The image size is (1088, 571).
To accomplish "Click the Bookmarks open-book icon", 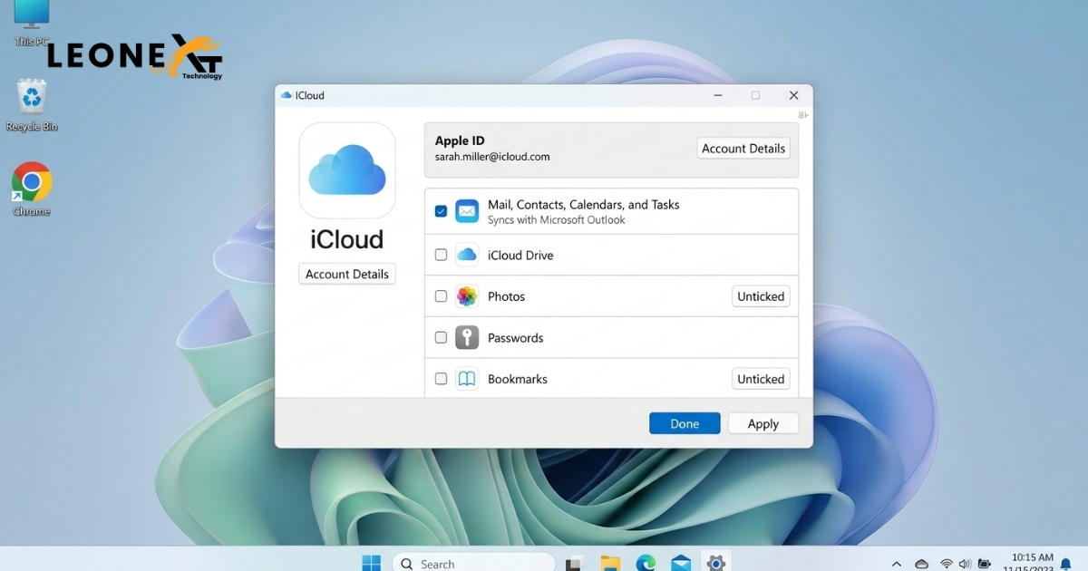I will click(467, 379).
